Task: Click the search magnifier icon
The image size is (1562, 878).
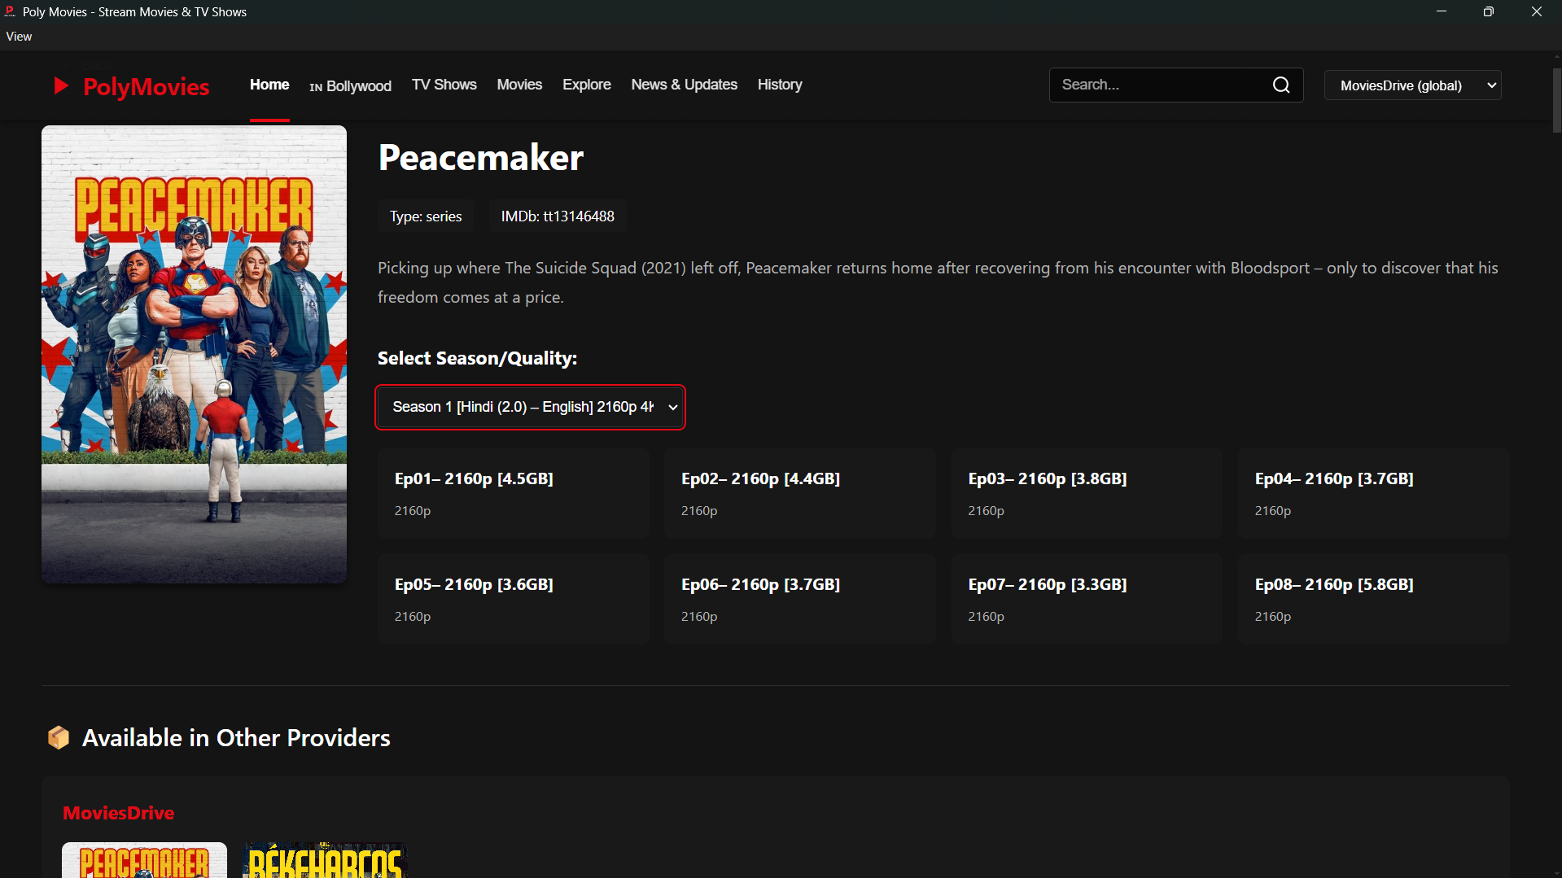Action: (1280, 85)
